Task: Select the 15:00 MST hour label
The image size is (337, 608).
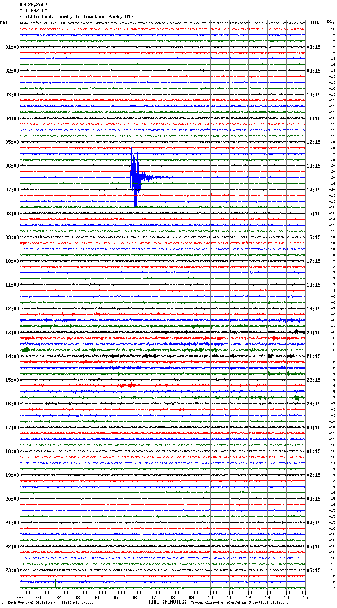Action: point(12,380)
